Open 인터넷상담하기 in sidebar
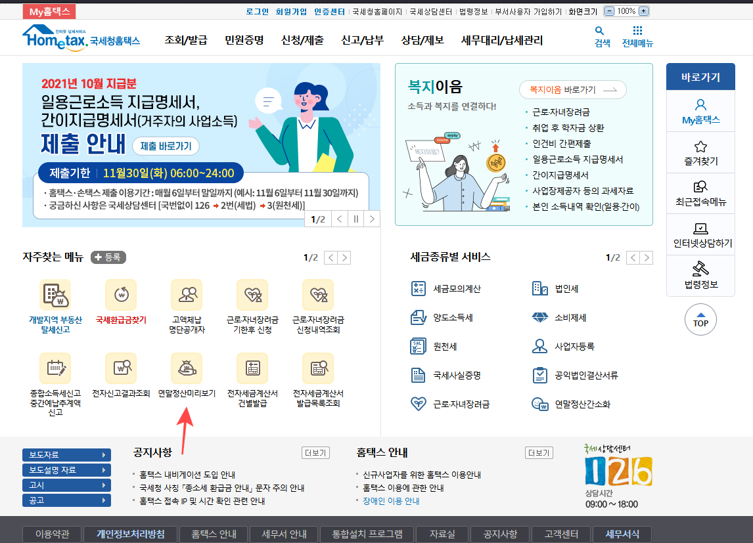 tap(700, 235)
